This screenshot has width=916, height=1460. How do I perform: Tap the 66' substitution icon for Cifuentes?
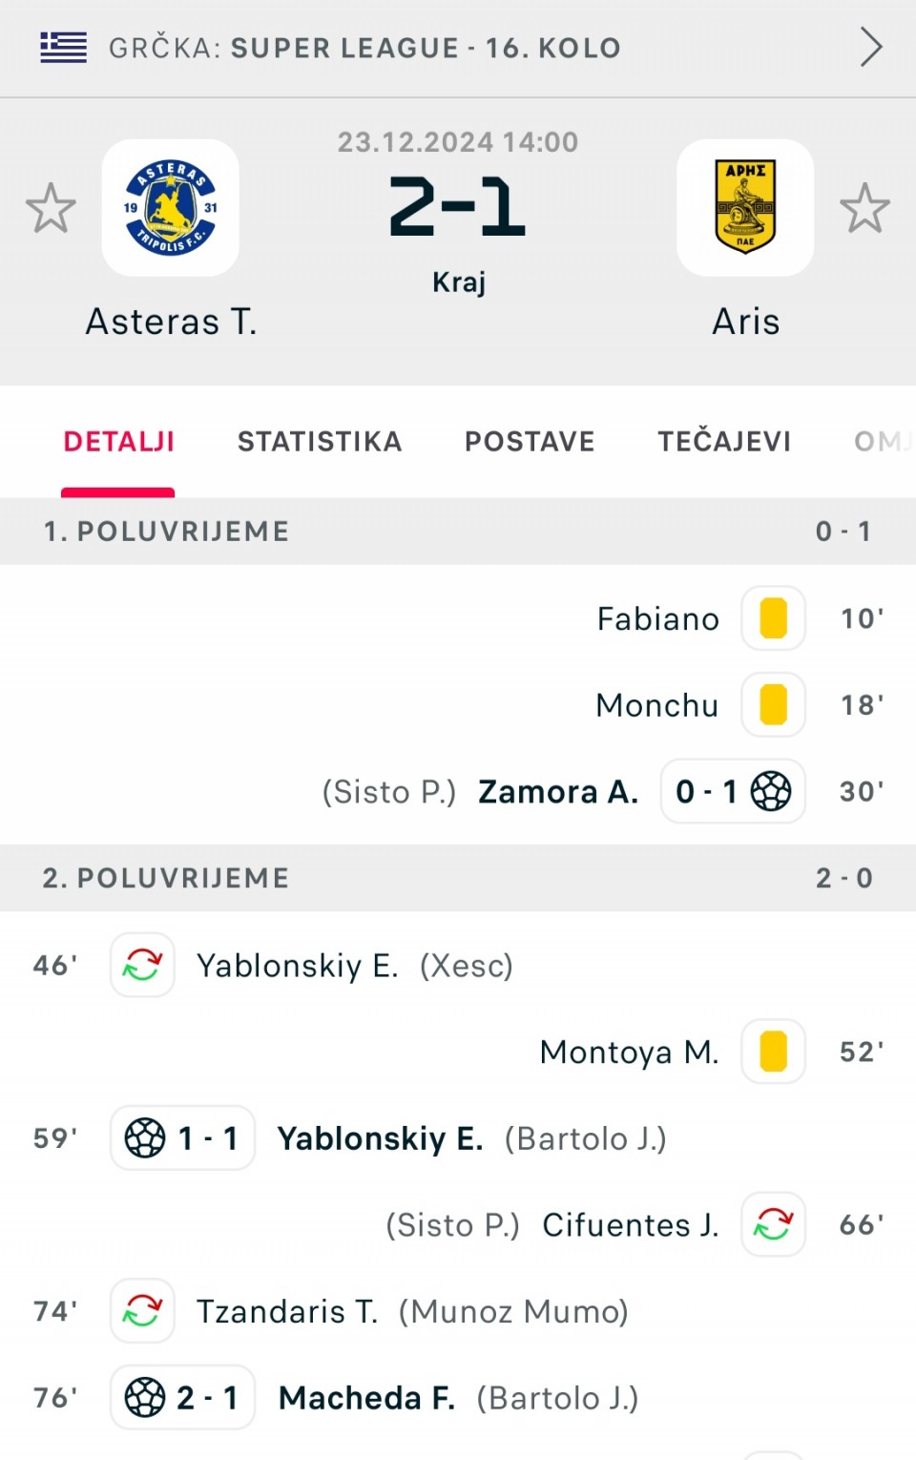click(773, 1224)
